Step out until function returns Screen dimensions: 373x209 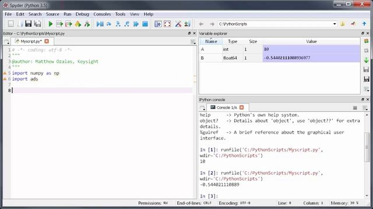127,24
